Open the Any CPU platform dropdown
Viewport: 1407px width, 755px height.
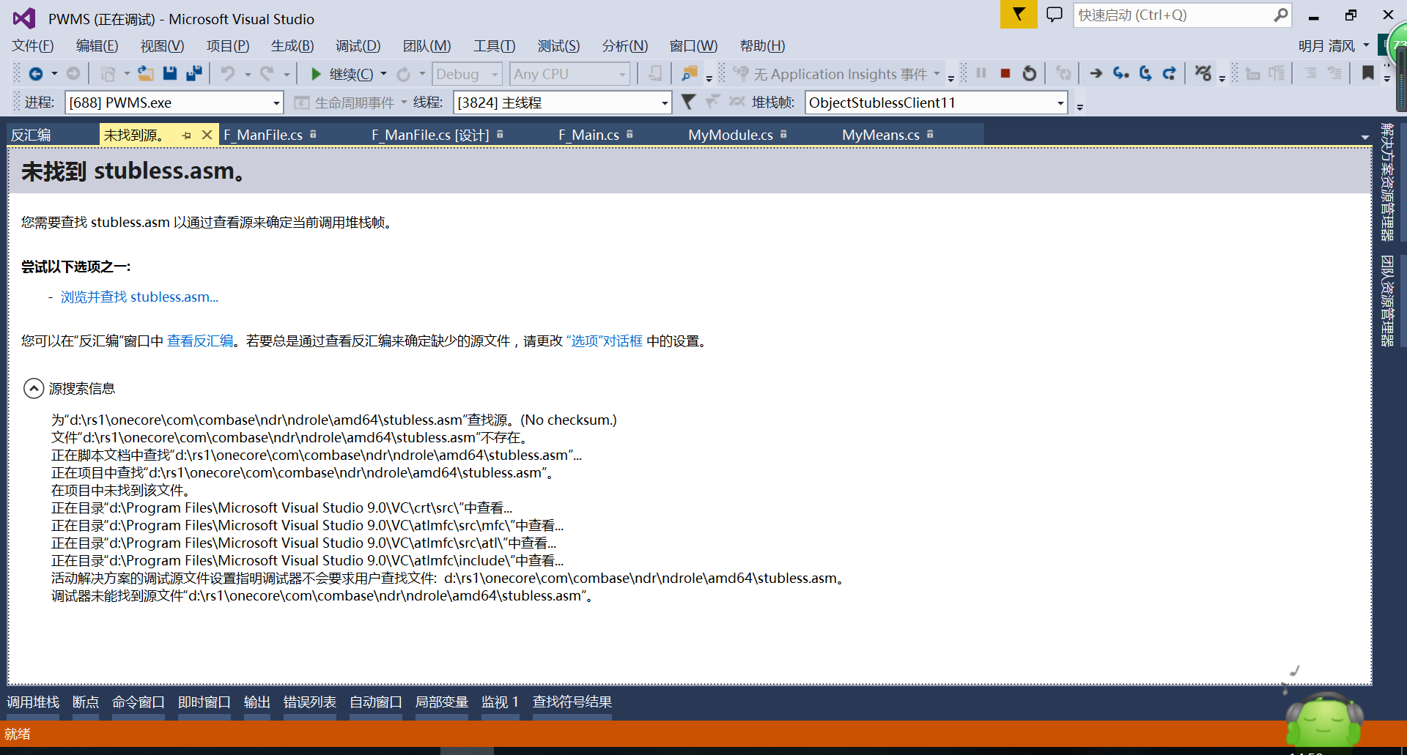pos(623,74)
